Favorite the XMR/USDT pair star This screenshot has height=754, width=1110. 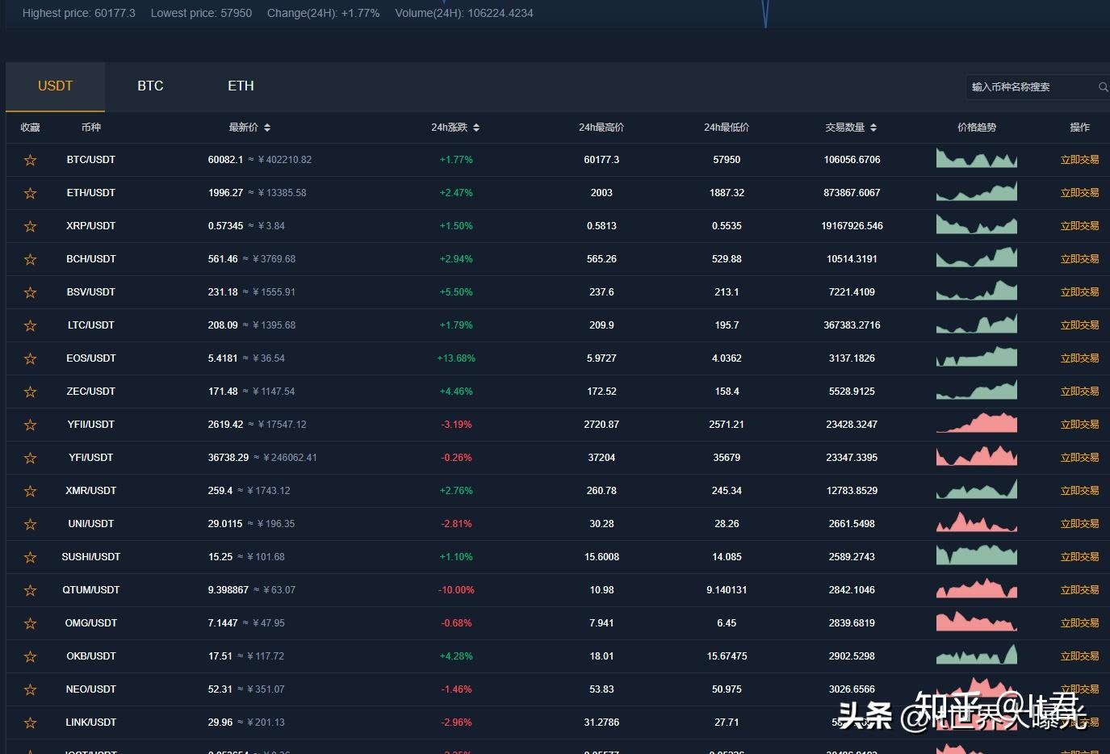coord(30,491)
